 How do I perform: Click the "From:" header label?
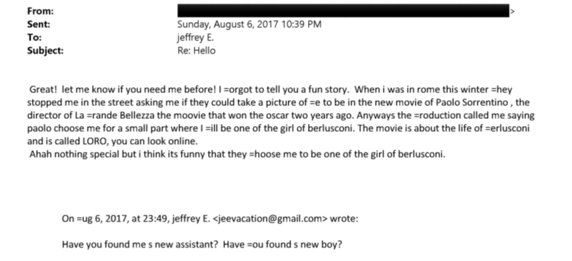40,12
